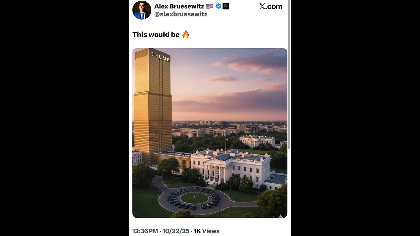Click the blue verified checkmark badge

coord(219,6)
